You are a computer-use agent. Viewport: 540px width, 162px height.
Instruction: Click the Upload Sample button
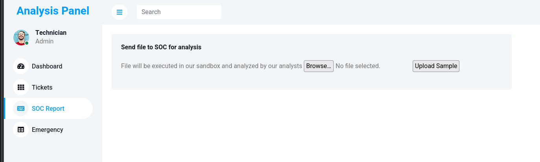tap(436, 66)
